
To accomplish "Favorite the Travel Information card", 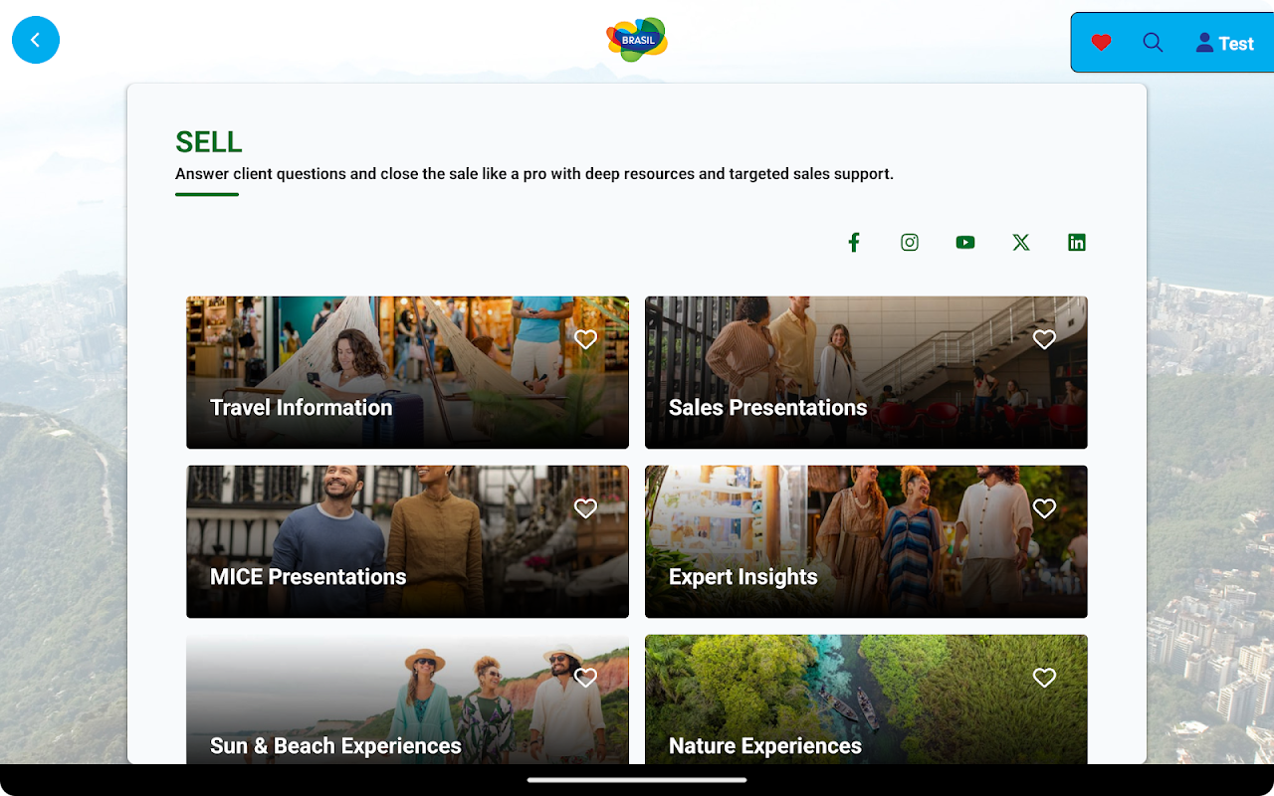I will [586, 339].
